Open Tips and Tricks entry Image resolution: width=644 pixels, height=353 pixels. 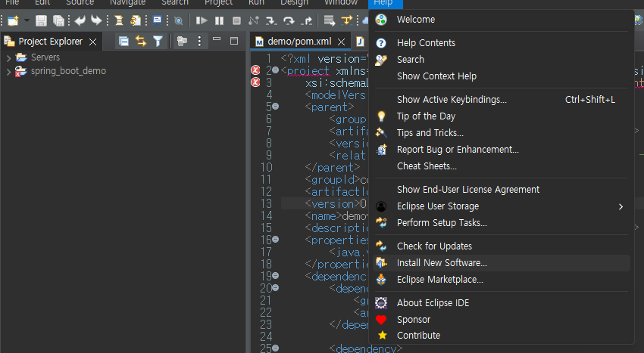502,133
